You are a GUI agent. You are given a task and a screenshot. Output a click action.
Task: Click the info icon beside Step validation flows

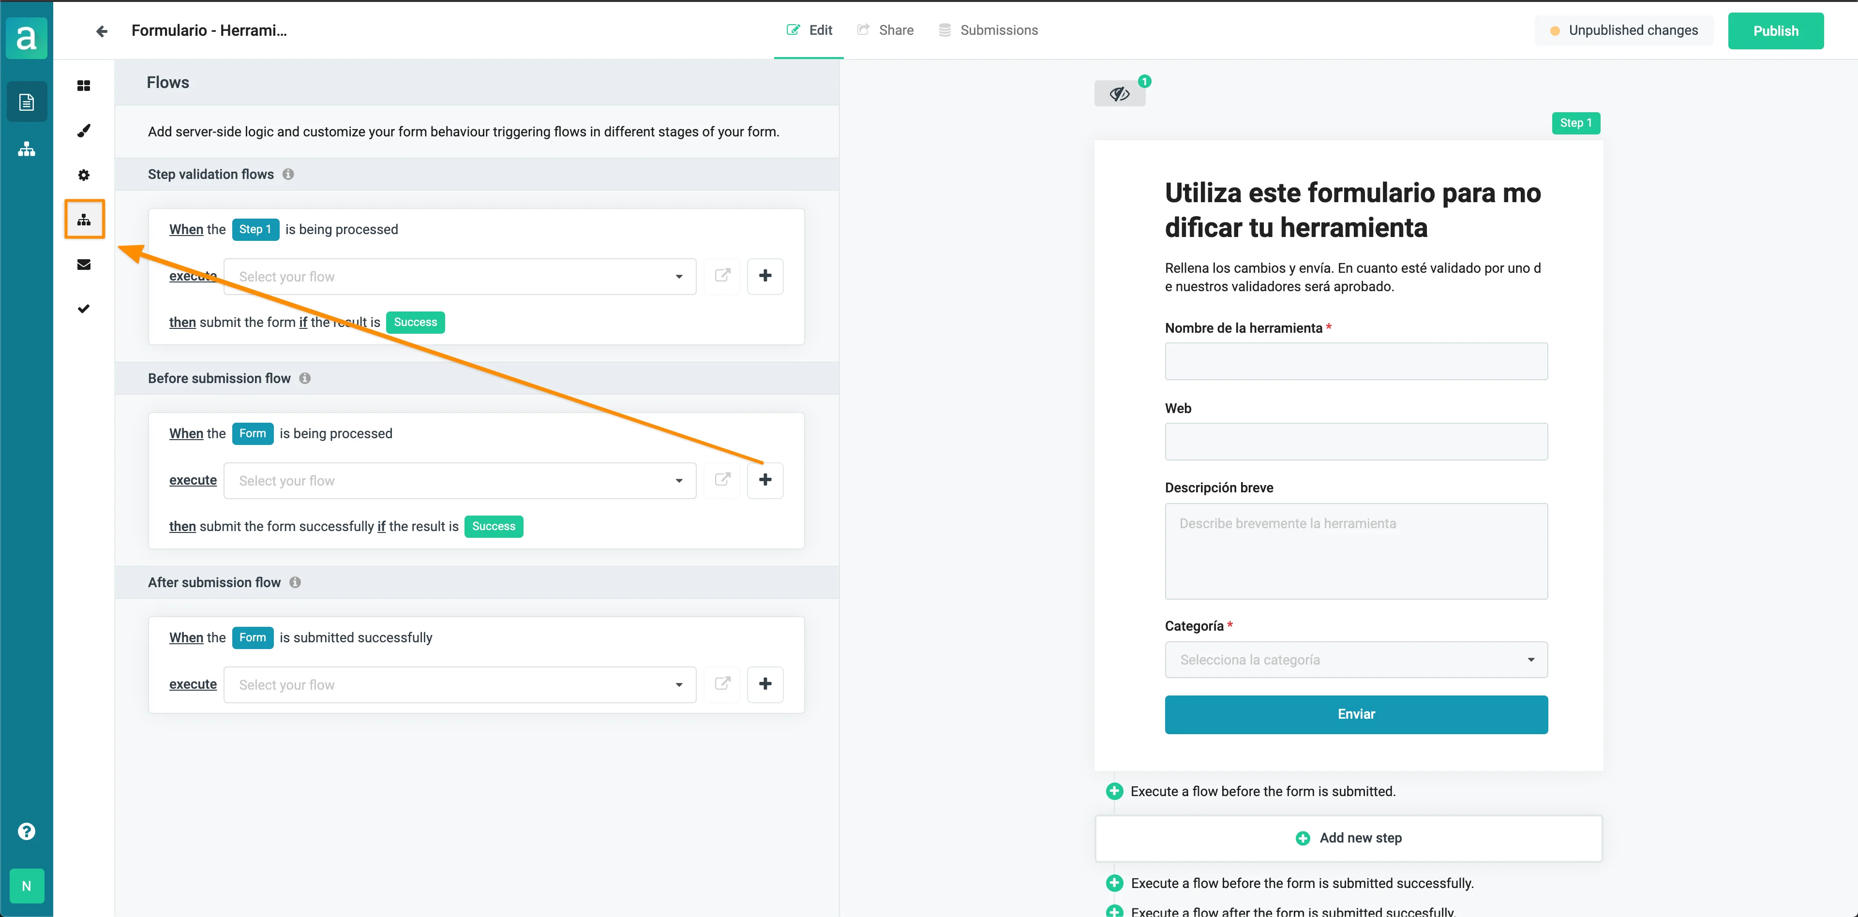(288, 175)
